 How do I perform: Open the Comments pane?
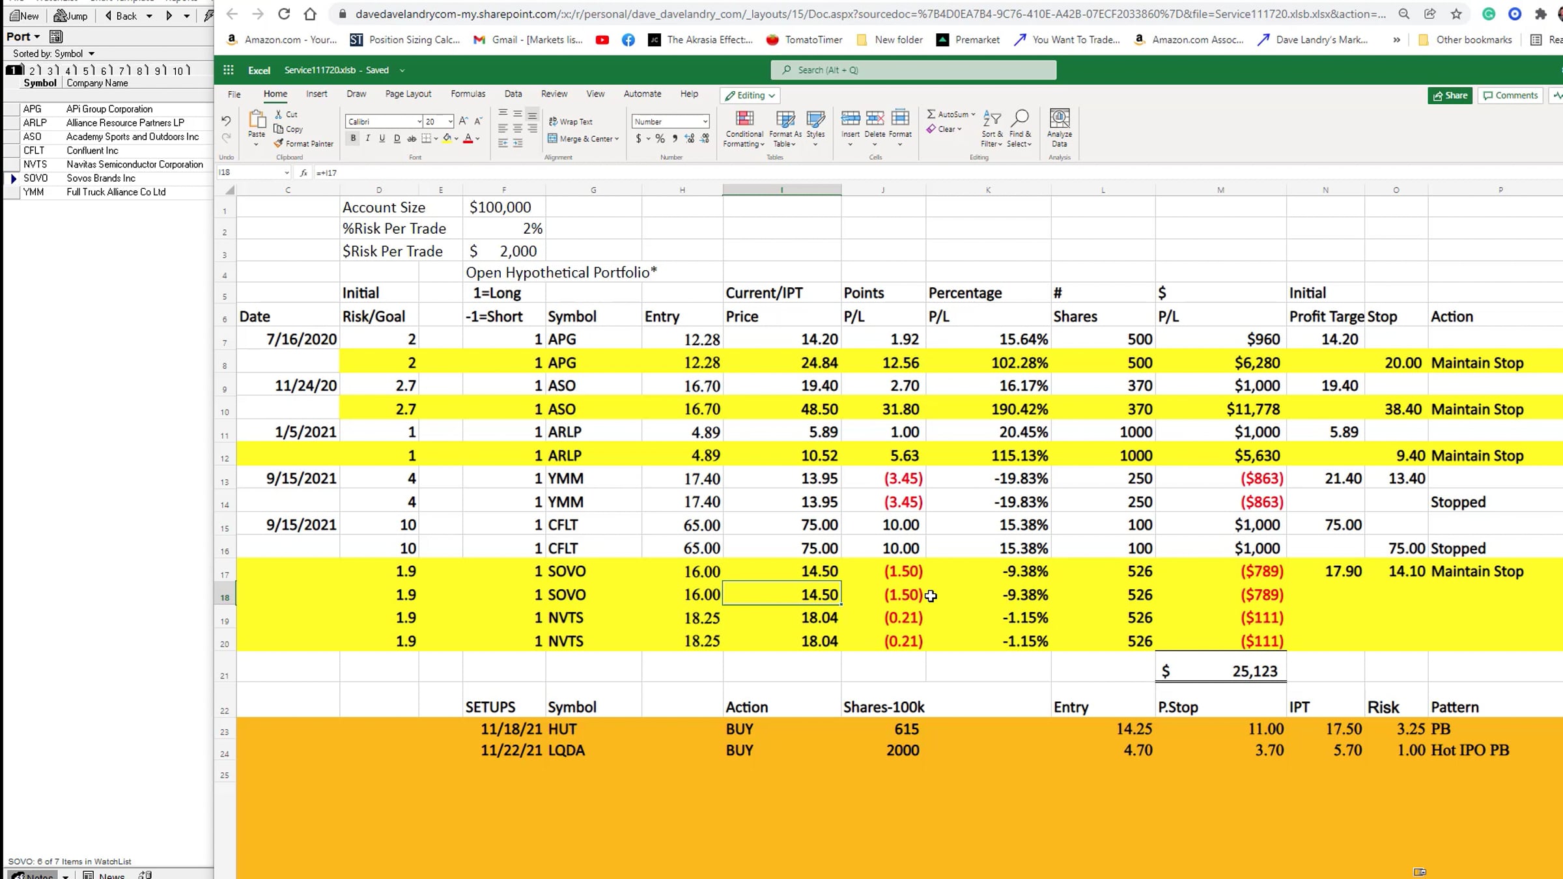(1511, 95)
